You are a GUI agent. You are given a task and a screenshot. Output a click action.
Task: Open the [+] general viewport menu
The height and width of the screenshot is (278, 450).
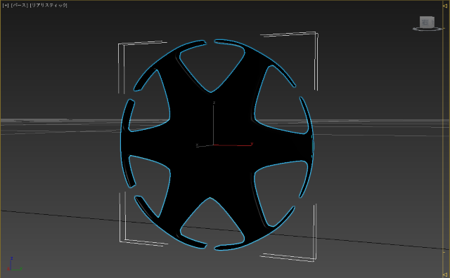[6, 5]
